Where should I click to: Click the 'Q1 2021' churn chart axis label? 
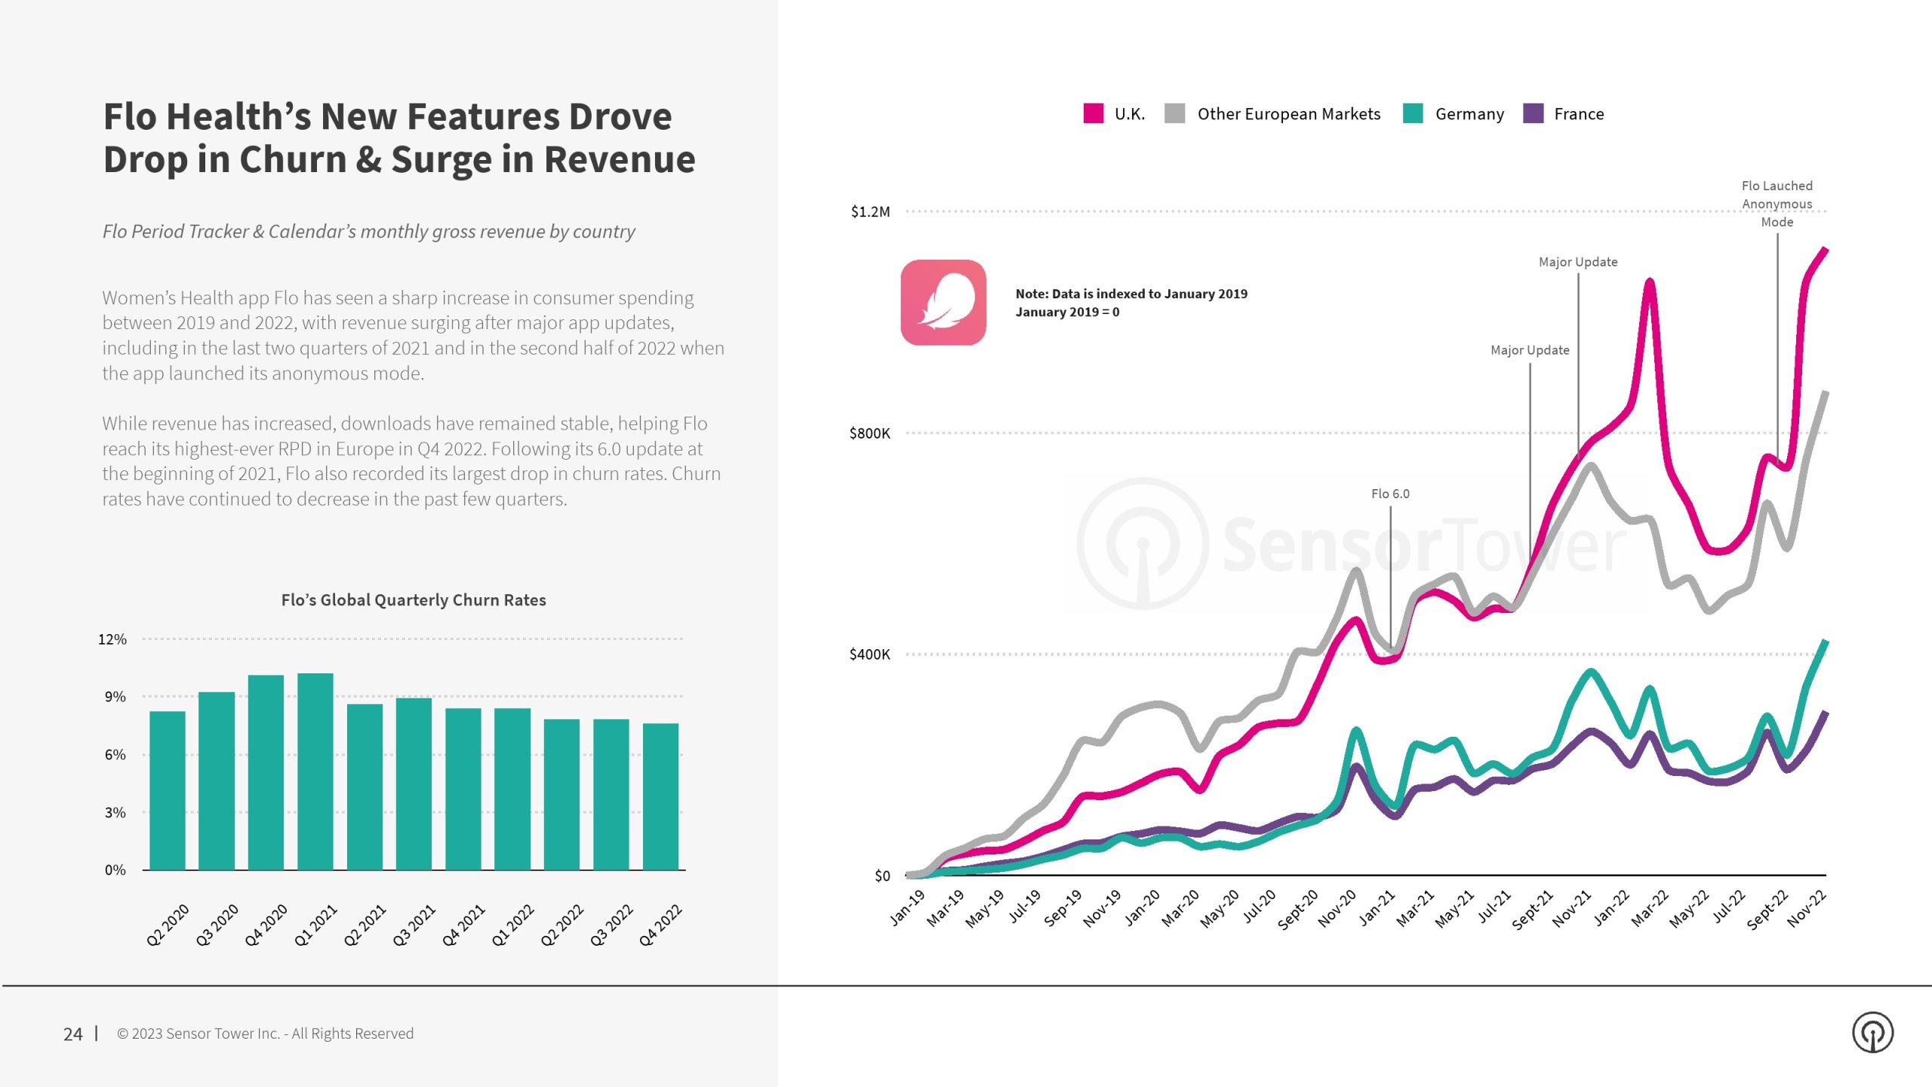tap(315, 925)
